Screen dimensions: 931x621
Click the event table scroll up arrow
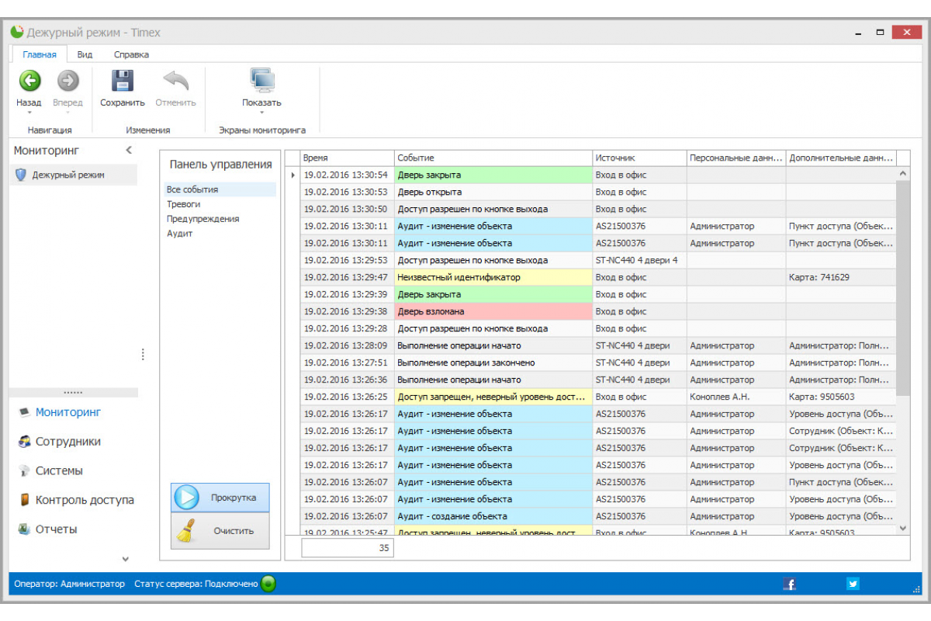[903, 174]
